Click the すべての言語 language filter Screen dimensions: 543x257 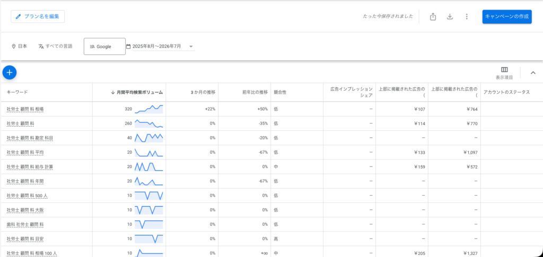coord(55,46)
